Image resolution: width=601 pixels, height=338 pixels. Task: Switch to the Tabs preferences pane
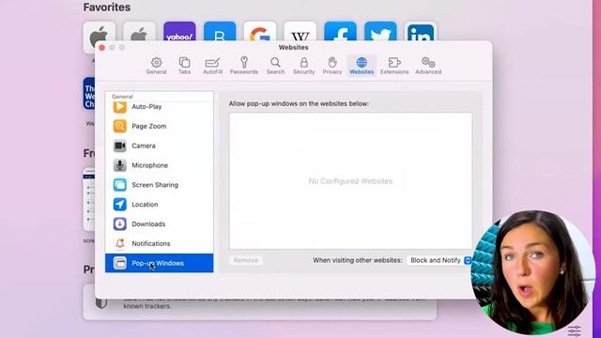pyautogui.click(x=184, y=66)
